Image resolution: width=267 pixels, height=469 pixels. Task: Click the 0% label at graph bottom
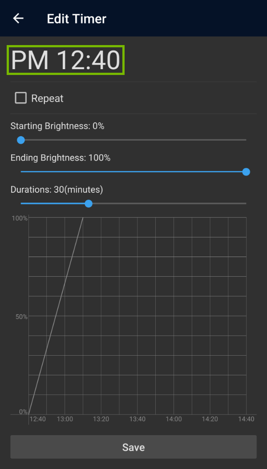tap(21, 411)
